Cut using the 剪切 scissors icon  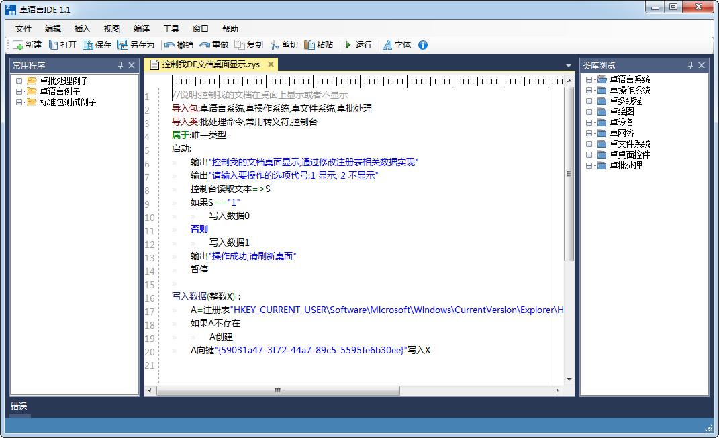[274, 45]
